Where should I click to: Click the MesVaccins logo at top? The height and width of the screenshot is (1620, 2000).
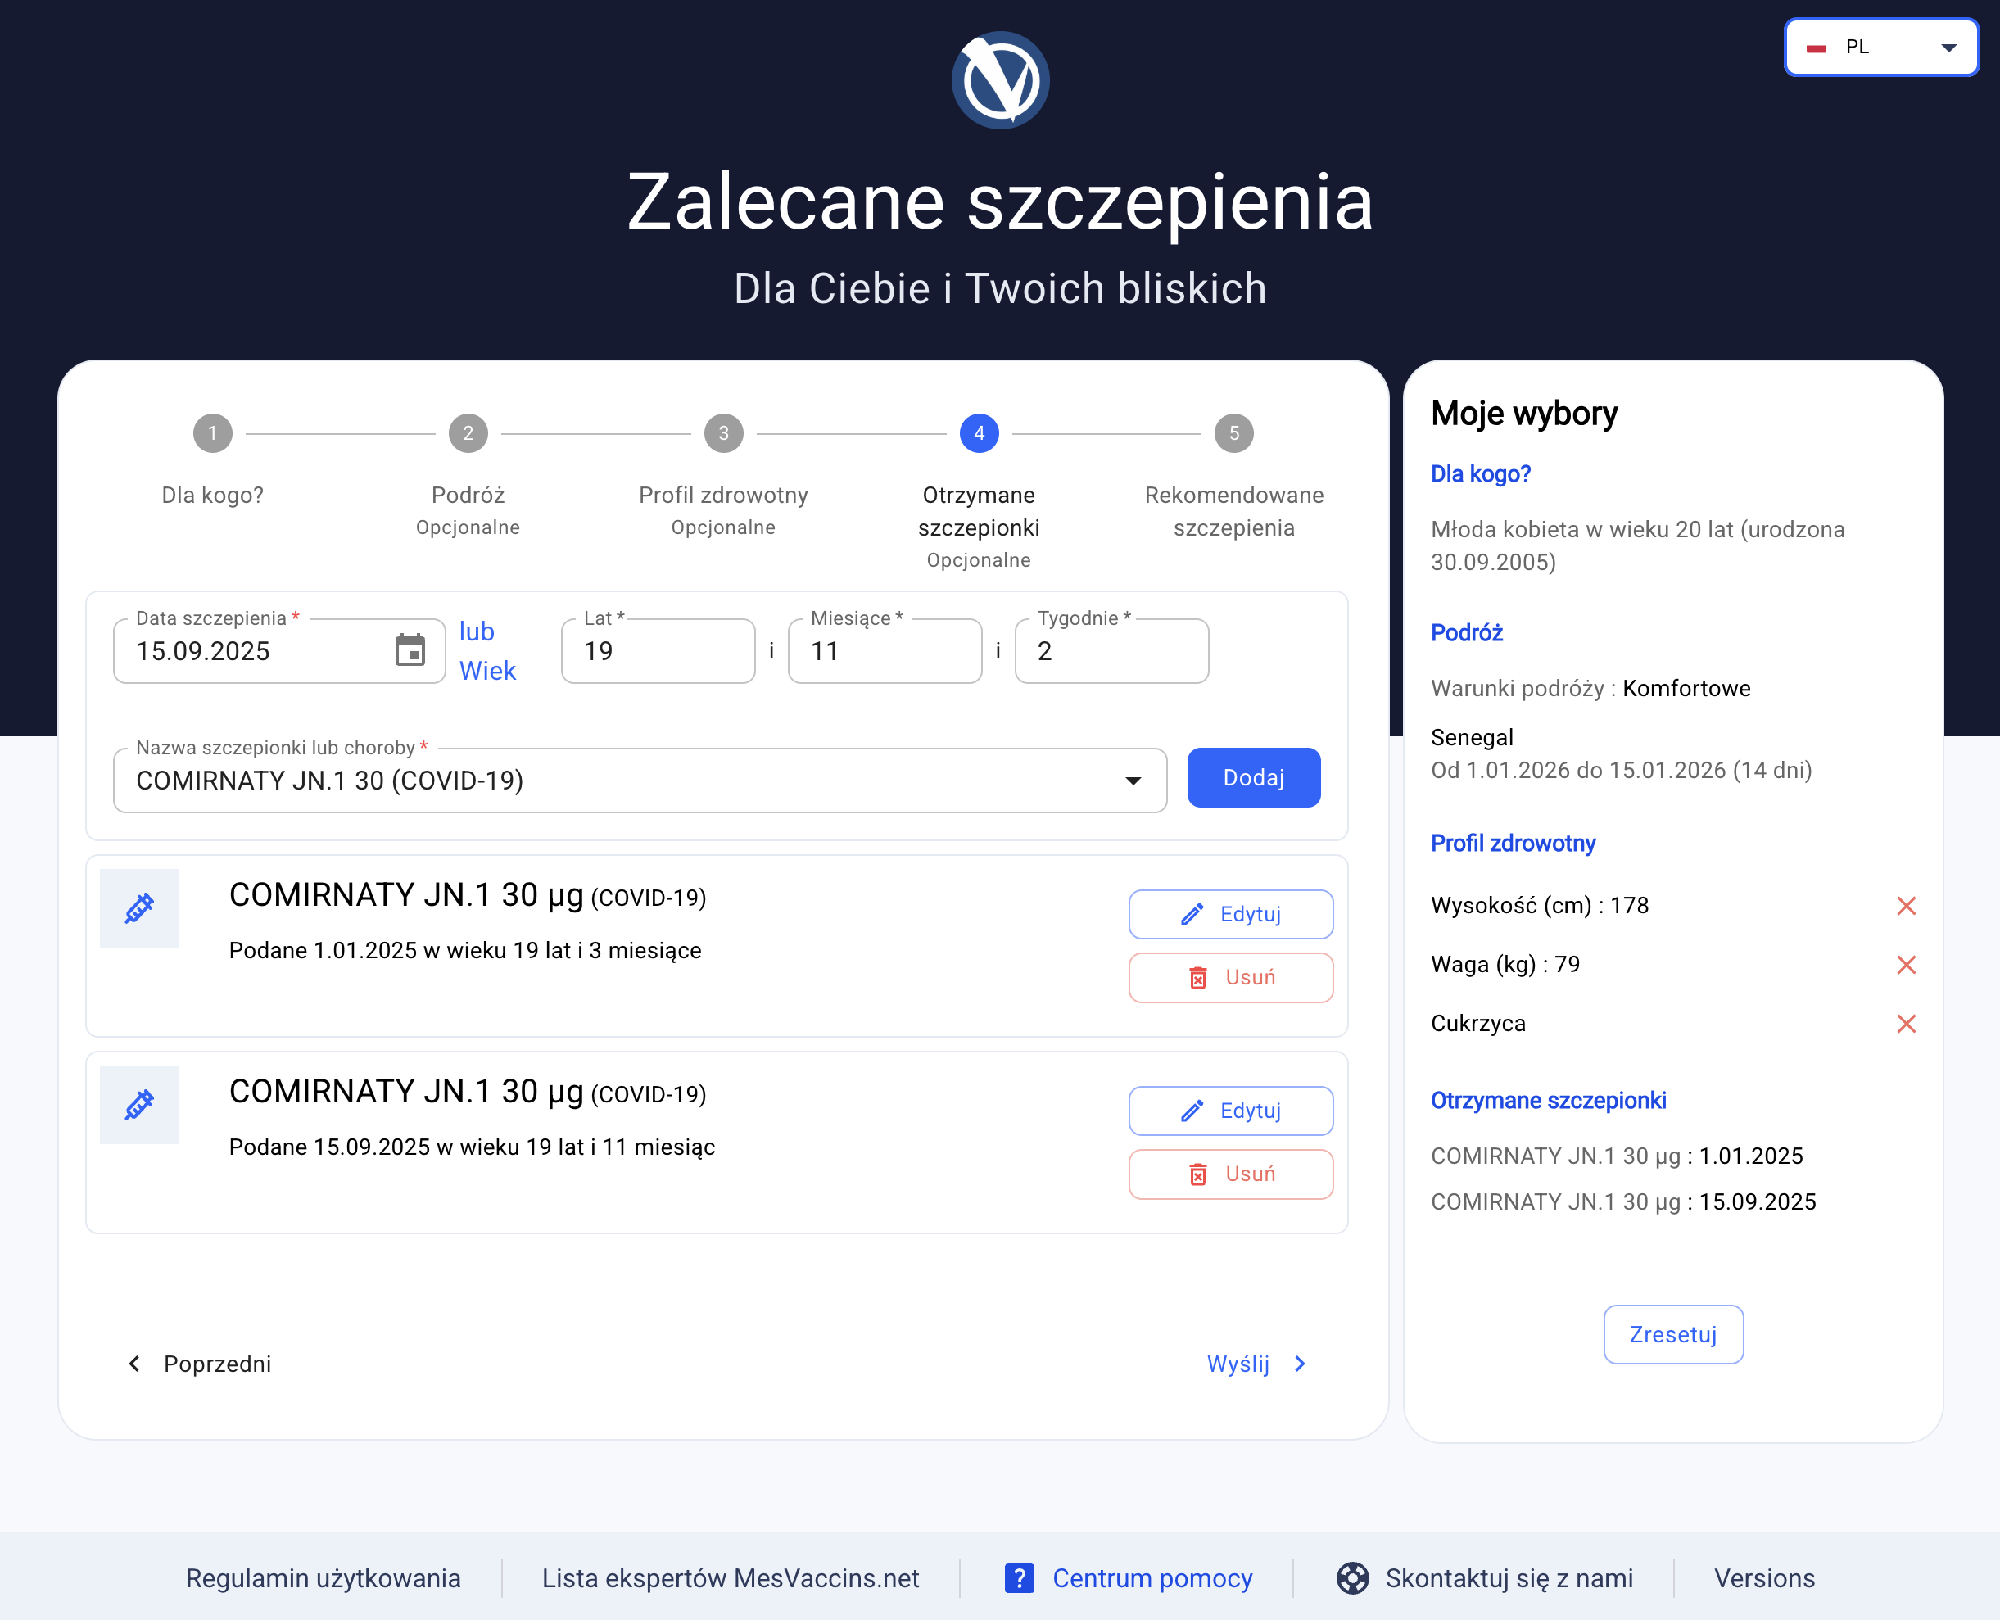coord(999,80)
